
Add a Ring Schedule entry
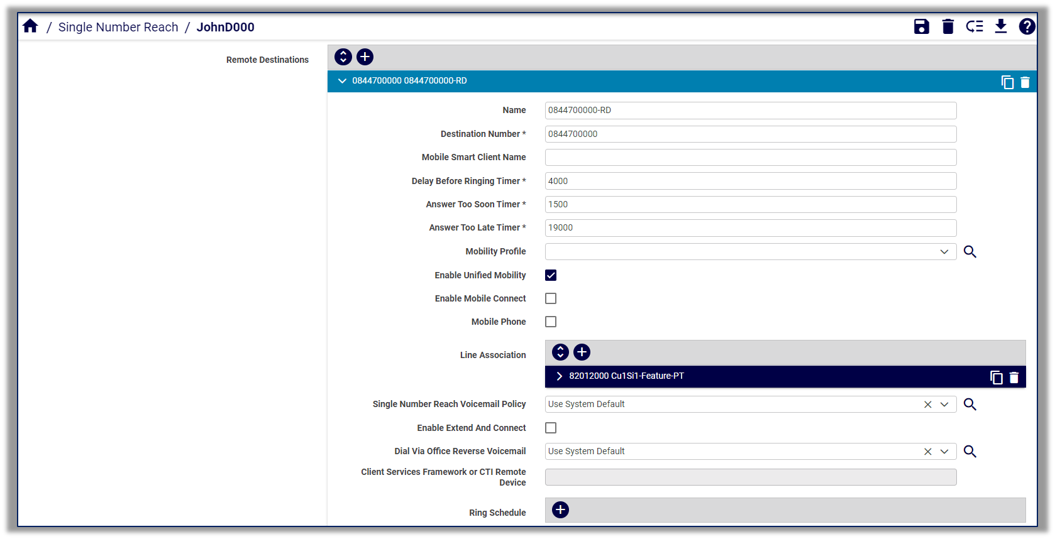point(560,510)
